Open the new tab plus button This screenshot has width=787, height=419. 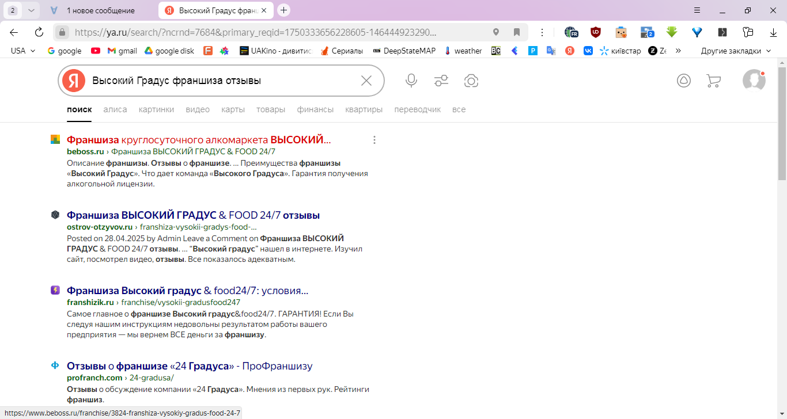point(283,10)
